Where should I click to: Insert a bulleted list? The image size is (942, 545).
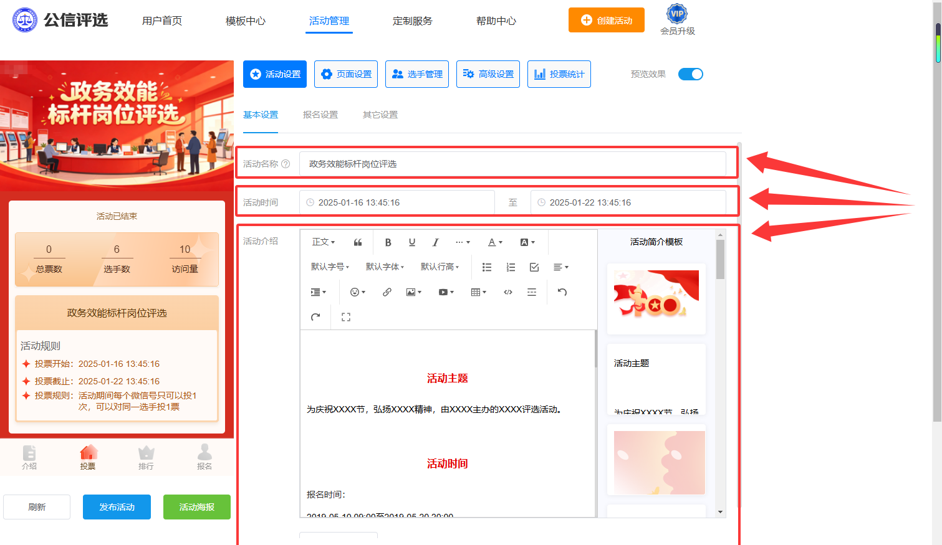(x=487, y=267)
